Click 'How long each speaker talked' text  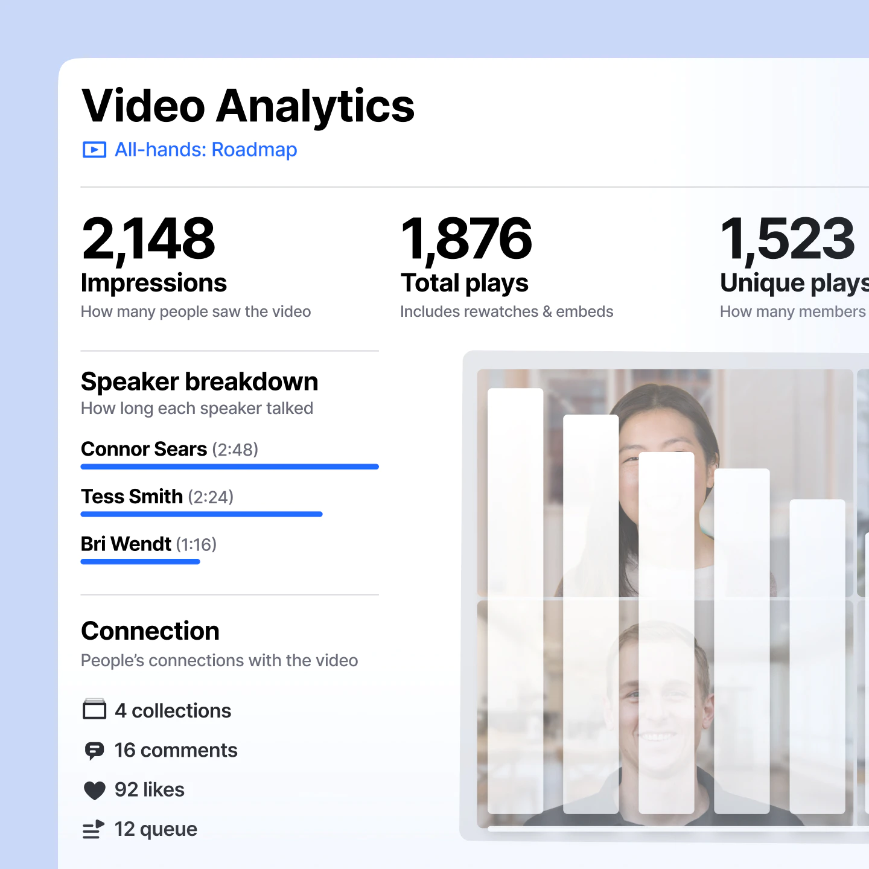pos(197,409)
